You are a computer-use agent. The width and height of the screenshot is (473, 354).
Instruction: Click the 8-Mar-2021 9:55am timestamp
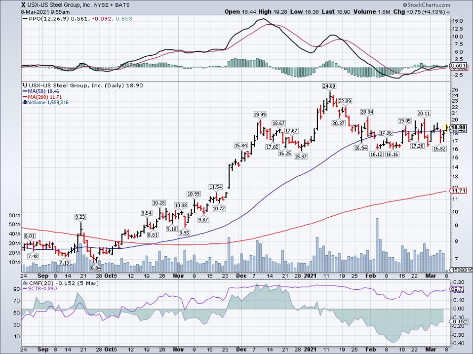(x=45, y=12)
